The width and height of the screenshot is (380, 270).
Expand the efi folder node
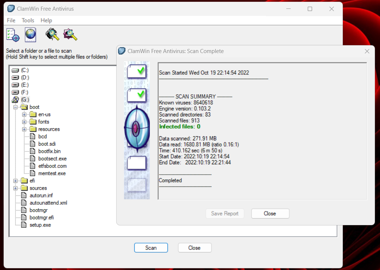[x=15, y=181]
